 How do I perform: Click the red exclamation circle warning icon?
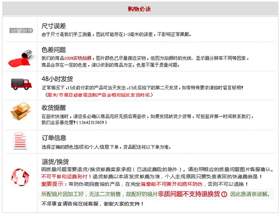coord(224,194)
